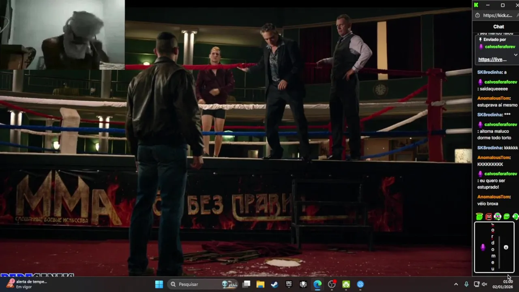
Task: Click SK8rodinha in the message "a"
Action: pyautogui.click(x=490, y=72)
